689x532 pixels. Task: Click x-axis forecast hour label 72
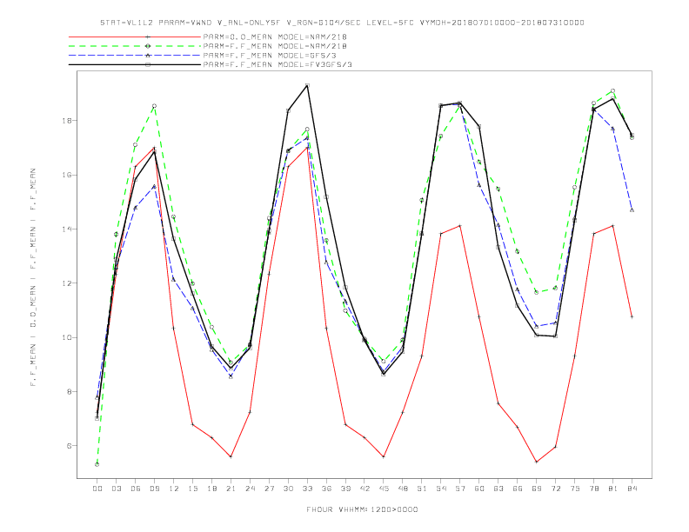pos(555,489)
